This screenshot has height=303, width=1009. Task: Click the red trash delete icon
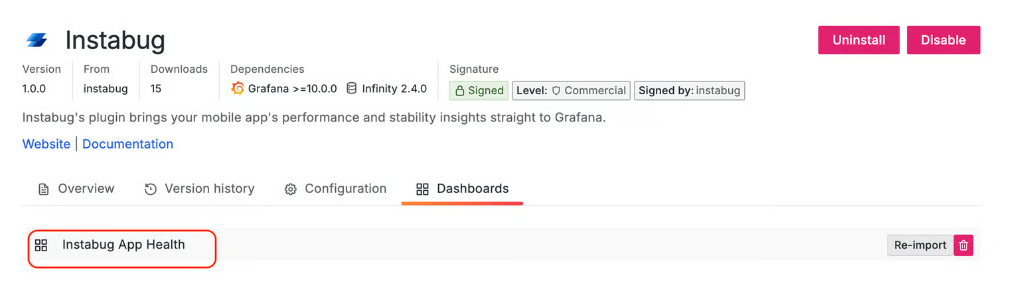[963, 245]
